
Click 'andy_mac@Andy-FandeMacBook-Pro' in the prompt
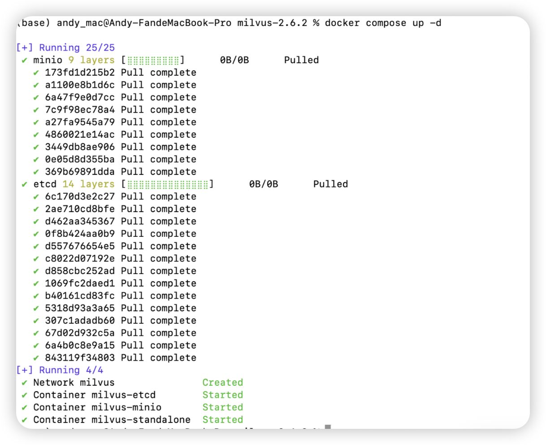click(144, 23)
